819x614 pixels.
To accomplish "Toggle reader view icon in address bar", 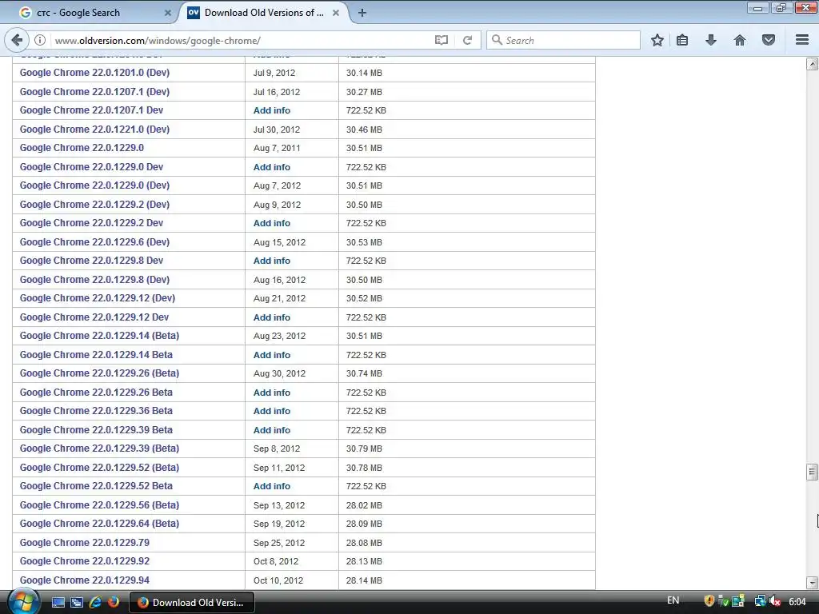I will click(x=441, y=40).
